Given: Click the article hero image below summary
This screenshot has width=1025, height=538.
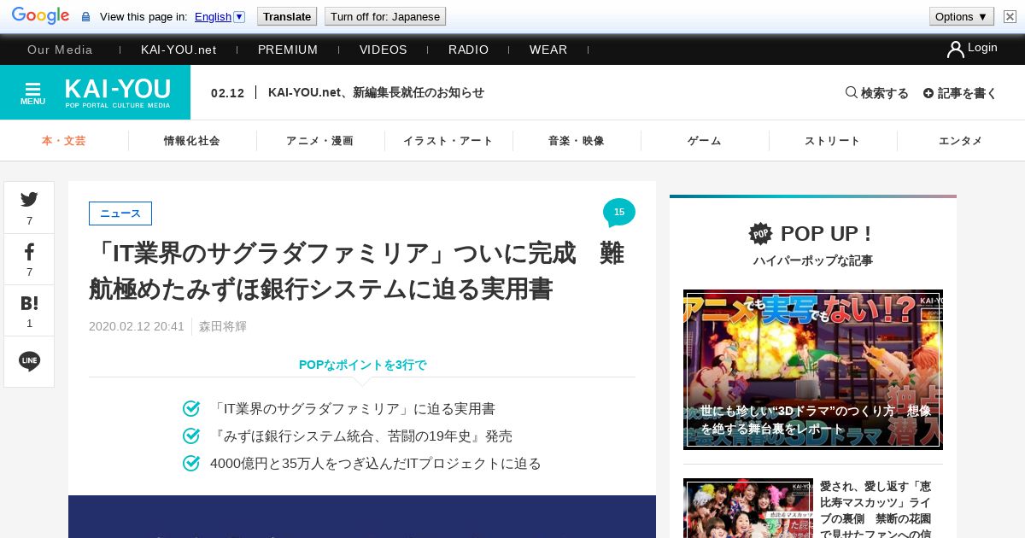Looking at the screenshot, I should (362, 517).
